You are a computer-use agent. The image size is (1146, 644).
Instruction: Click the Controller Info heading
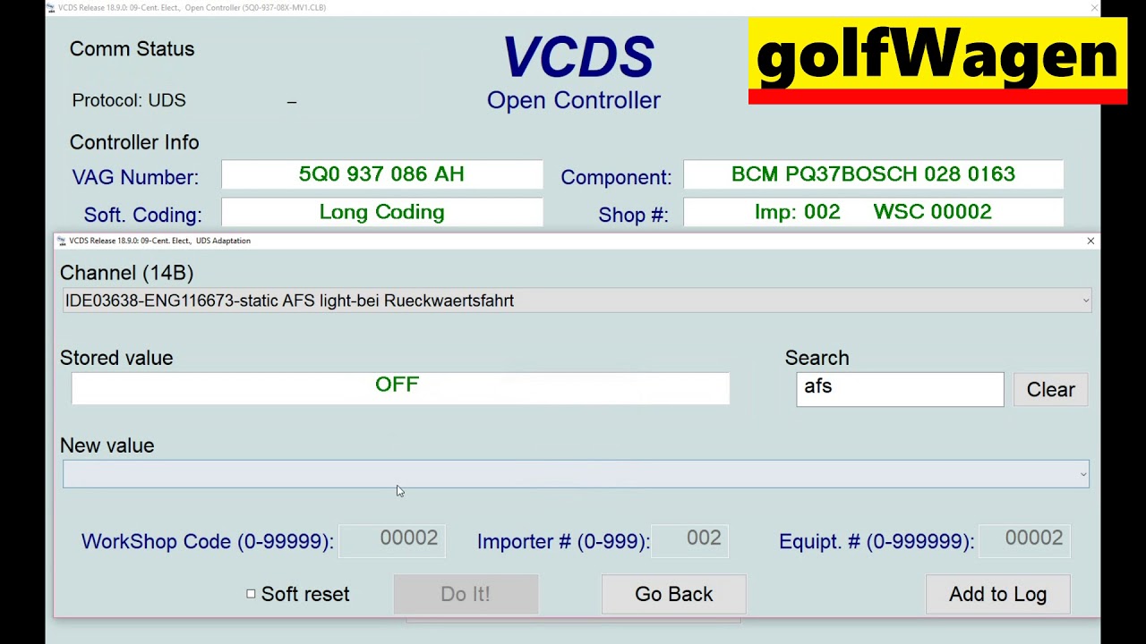point(134,142)
